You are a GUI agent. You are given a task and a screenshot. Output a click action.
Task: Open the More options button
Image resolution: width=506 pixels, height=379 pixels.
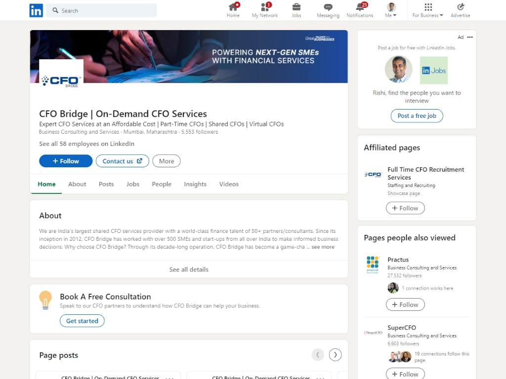(167, 161)
